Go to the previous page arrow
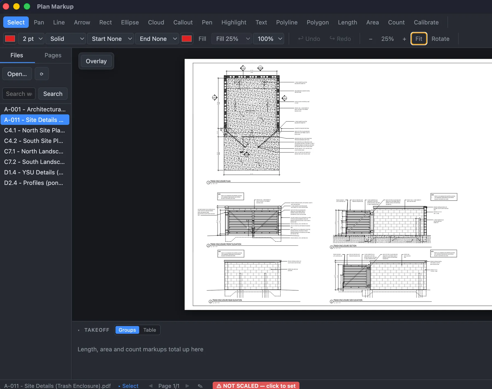 151,386
